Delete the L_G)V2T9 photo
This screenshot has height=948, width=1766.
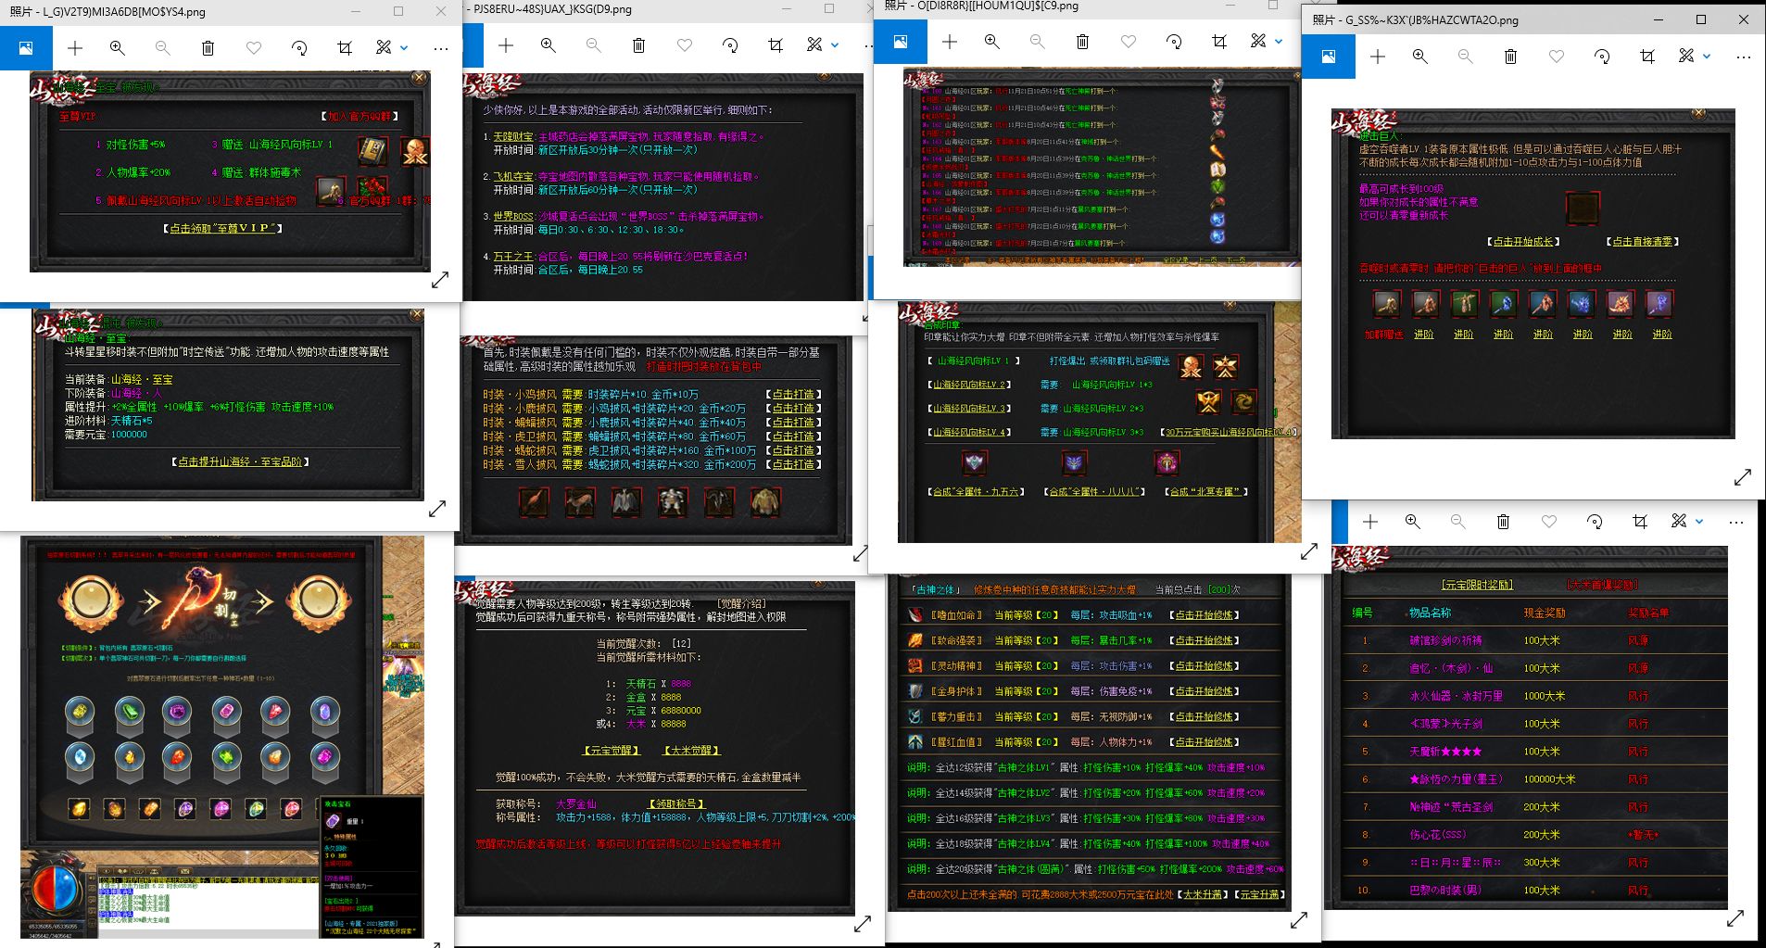tap(208, 47)
